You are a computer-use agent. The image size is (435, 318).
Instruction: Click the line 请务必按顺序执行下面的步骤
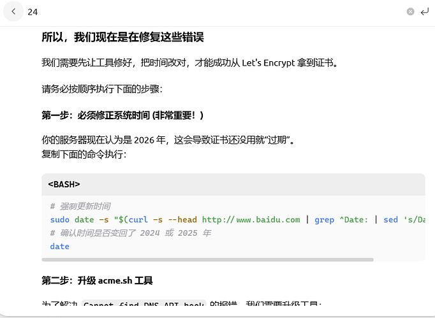point(102,89)
